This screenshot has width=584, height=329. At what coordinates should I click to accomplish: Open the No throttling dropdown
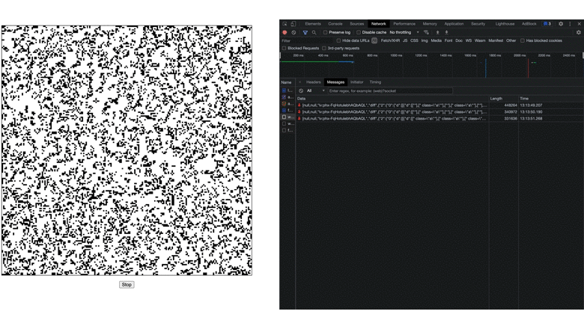click(x=404, y=33)
